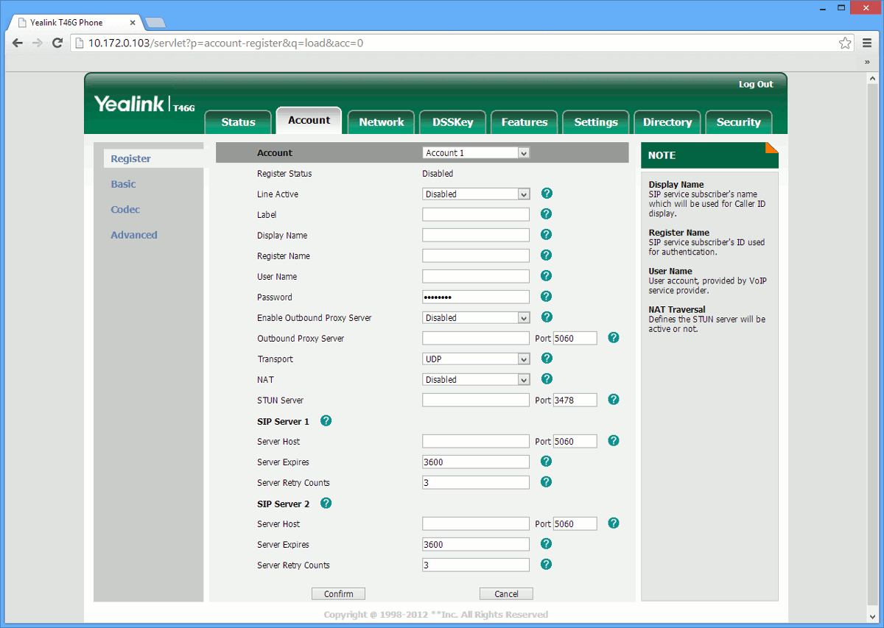Click the help icon beside the Password field
Viewport: 884px width, 628px height.
(547, 297)
